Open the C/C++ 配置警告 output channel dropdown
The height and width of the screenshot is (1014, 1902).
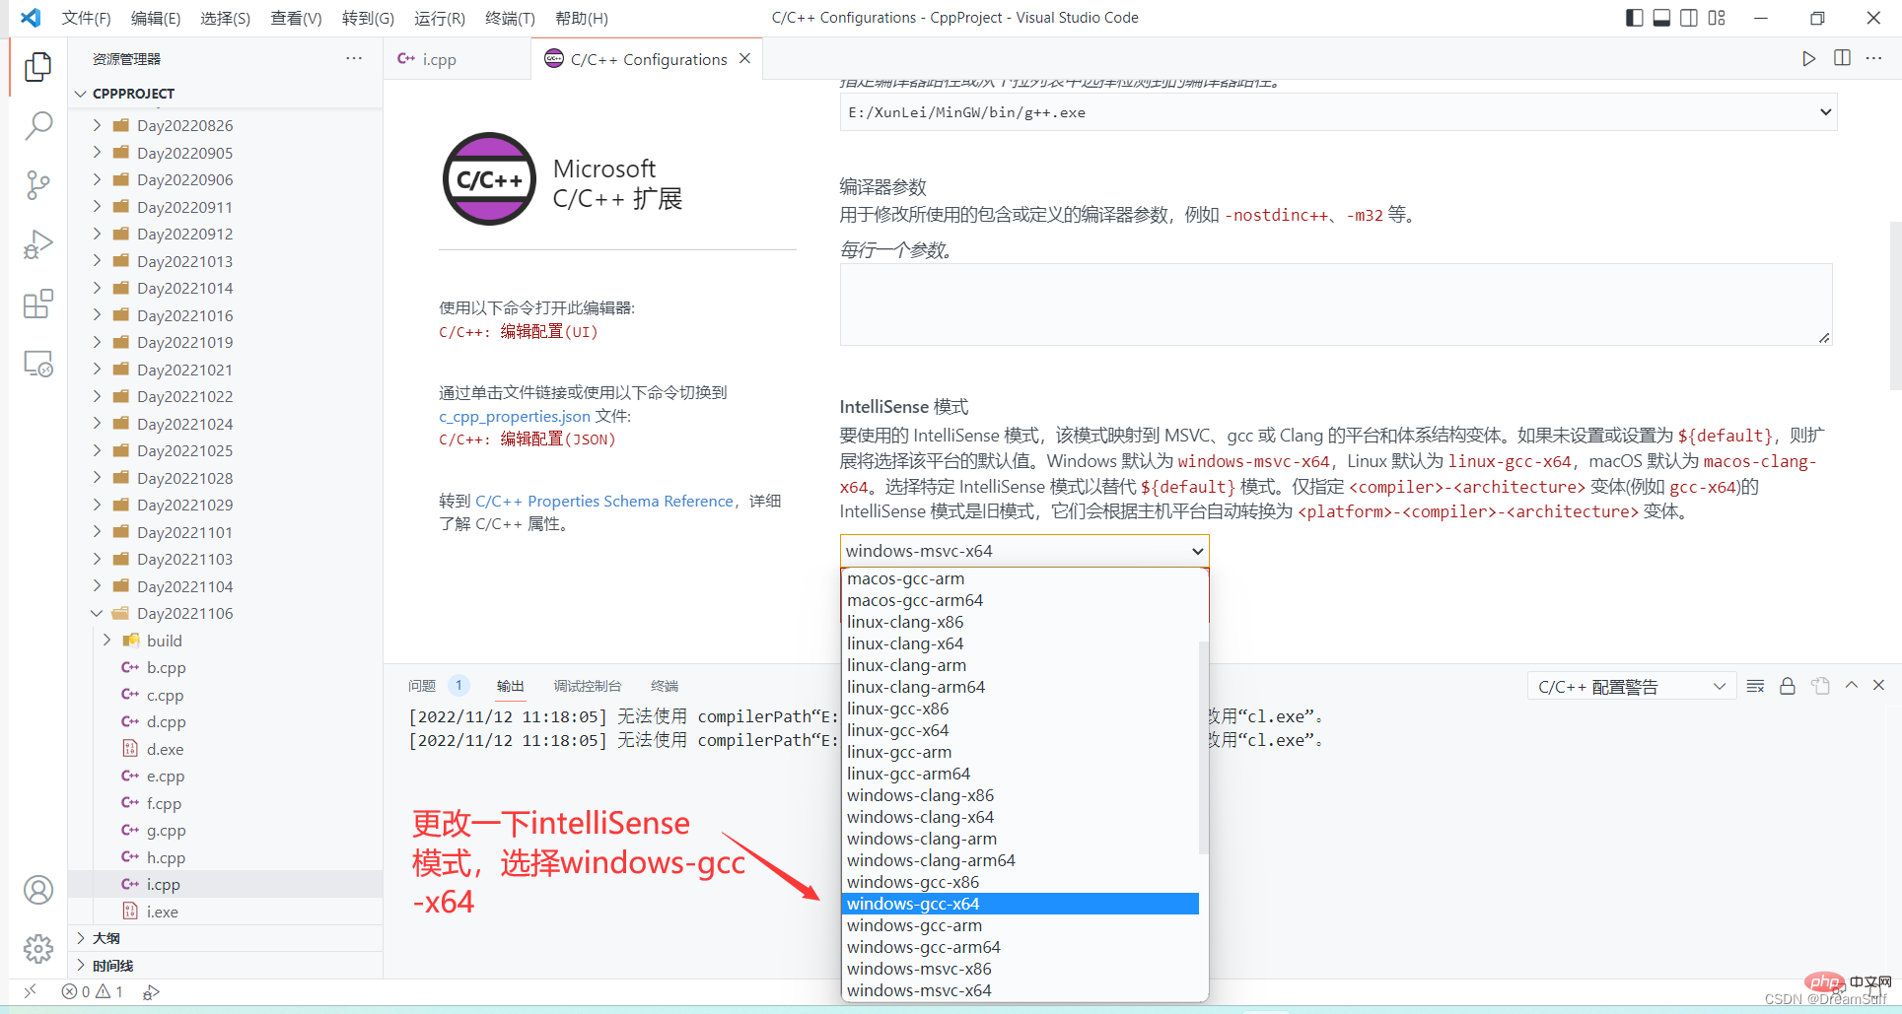1632,687
